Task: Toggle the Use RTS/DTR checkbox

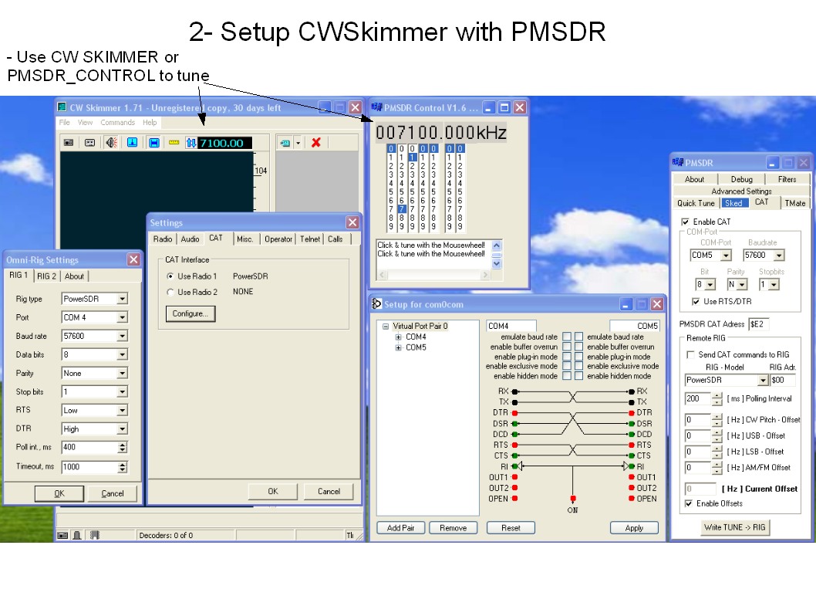Action: (696, 302)
